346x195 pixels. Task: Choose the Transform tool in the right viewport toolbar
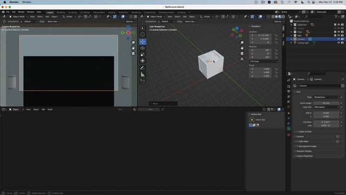click(x=143, y=61)
